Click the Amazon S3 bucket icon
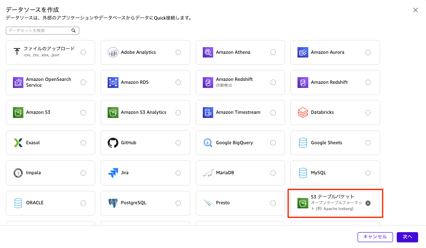 click(x=18, y=113)
